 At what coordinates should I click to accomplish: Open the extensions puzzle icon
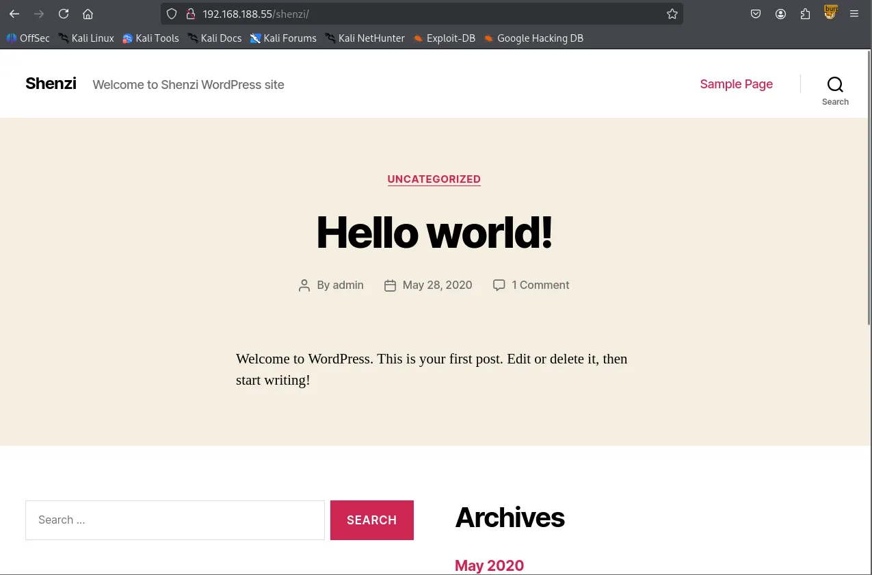click(805, 14)
